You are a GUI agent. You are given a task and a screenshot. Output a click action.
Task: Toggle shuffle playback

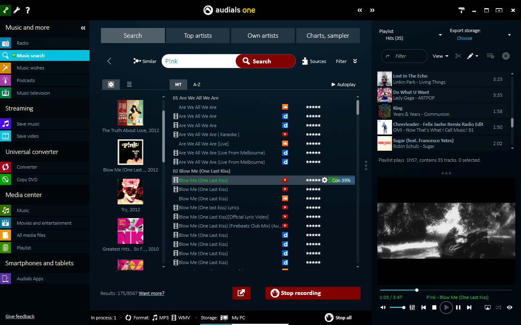click(499, 308)
